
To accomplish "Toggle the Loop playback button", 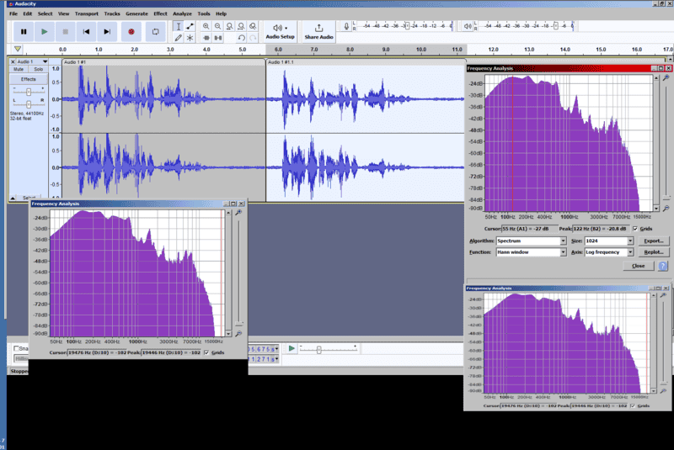I will [x=156, y=31].
